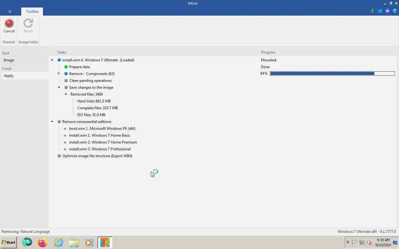399x249 pixels.
Task: Click the muted volume tray icon
Action: click(369, 242)
